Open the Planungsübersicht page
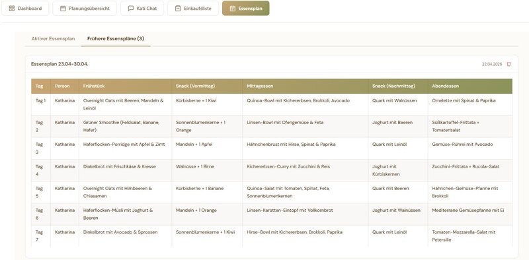Screen dimensions: 529x260 85,8
